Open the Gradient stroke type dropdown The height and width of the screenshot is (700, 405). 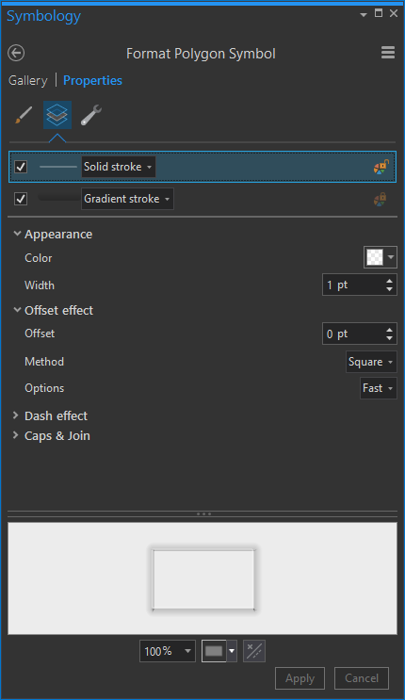click(127, 199)
